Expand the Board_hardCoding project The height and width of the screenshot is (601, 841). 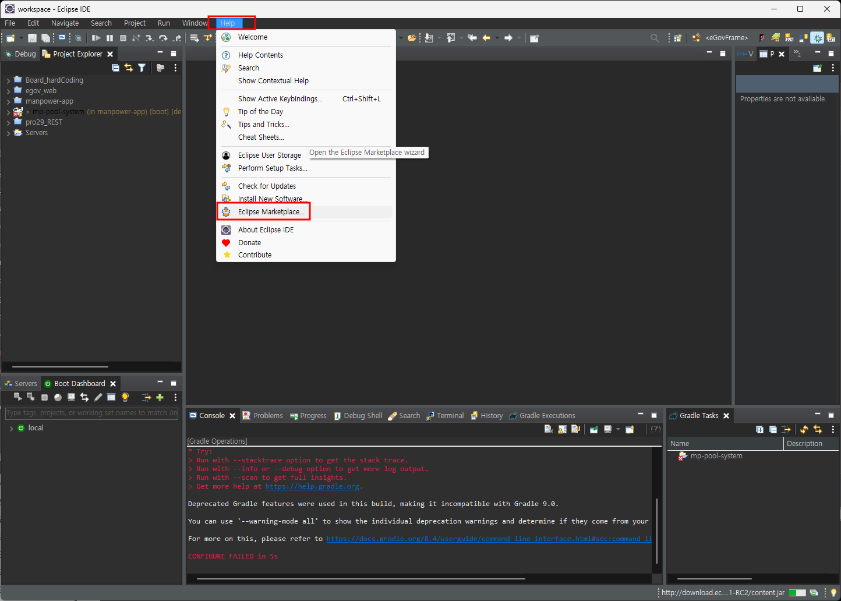point(8,80)
